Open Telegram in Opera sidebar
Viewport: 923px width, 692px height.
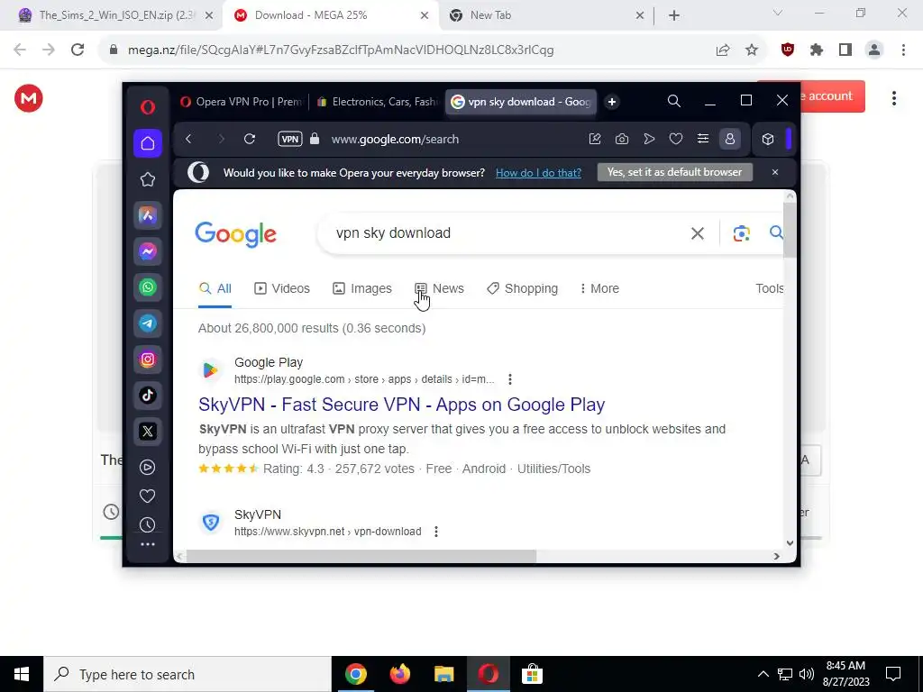[x=147, y=323]
